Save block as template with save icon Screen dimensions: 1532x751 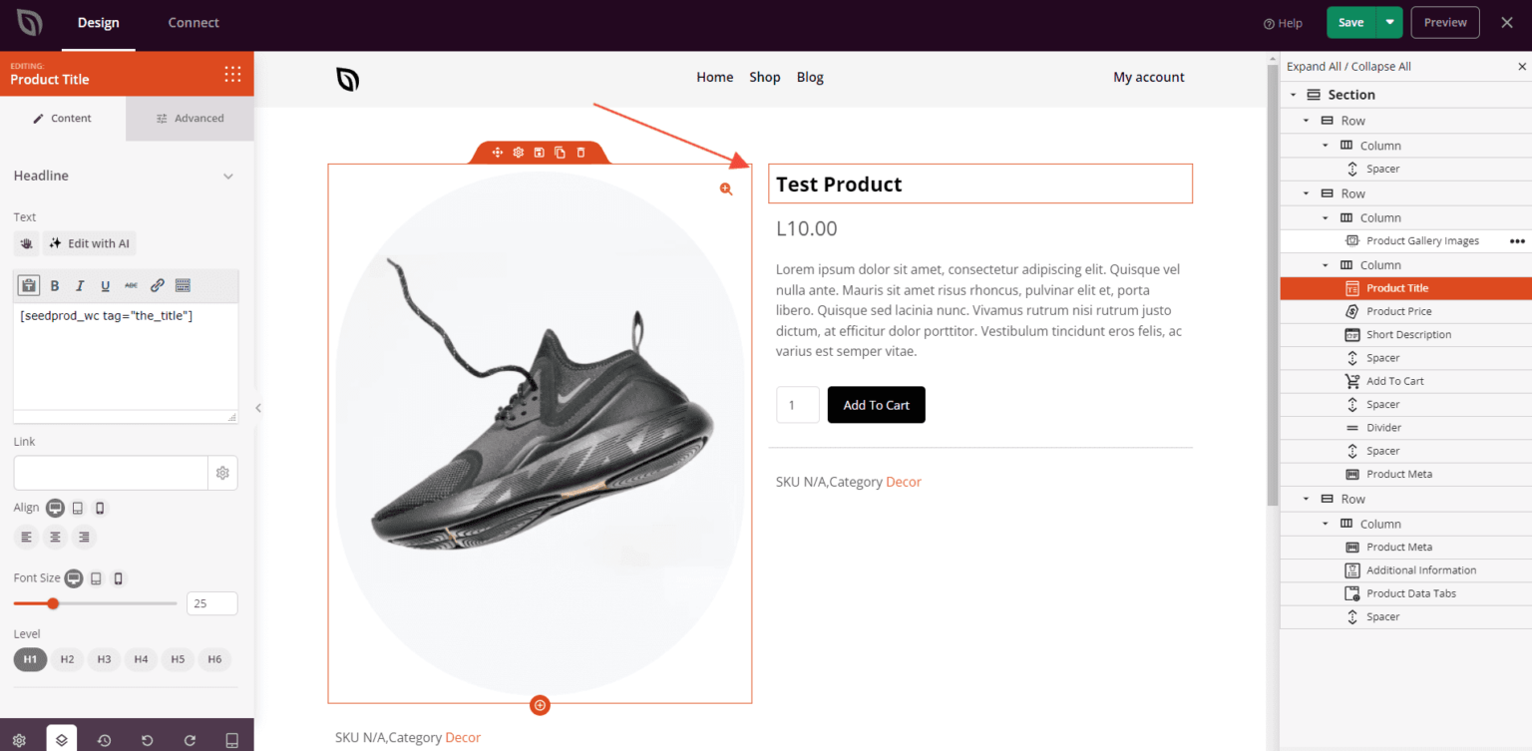point(539,153)
